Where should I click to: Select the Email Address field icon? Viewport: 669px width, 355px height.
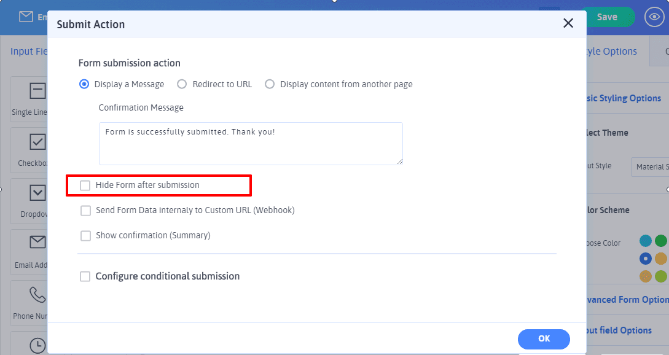pos(37,243)
